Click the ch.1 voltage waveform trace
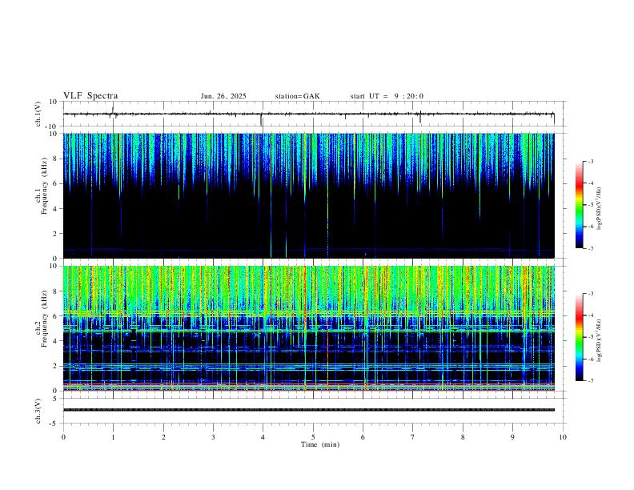 click(x=308, y=114)
